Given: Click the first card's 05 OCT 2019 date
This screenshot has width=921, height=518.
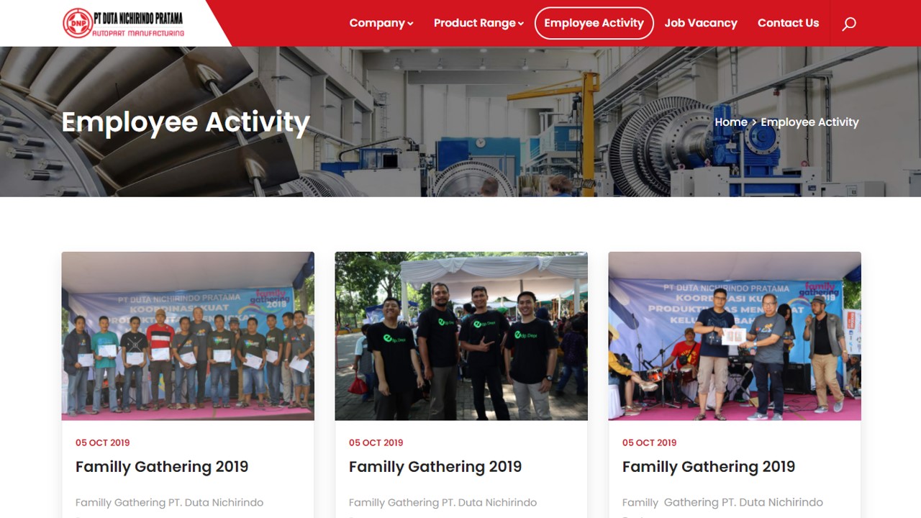Looking at the screenshot, I should (x=103, y=442).
